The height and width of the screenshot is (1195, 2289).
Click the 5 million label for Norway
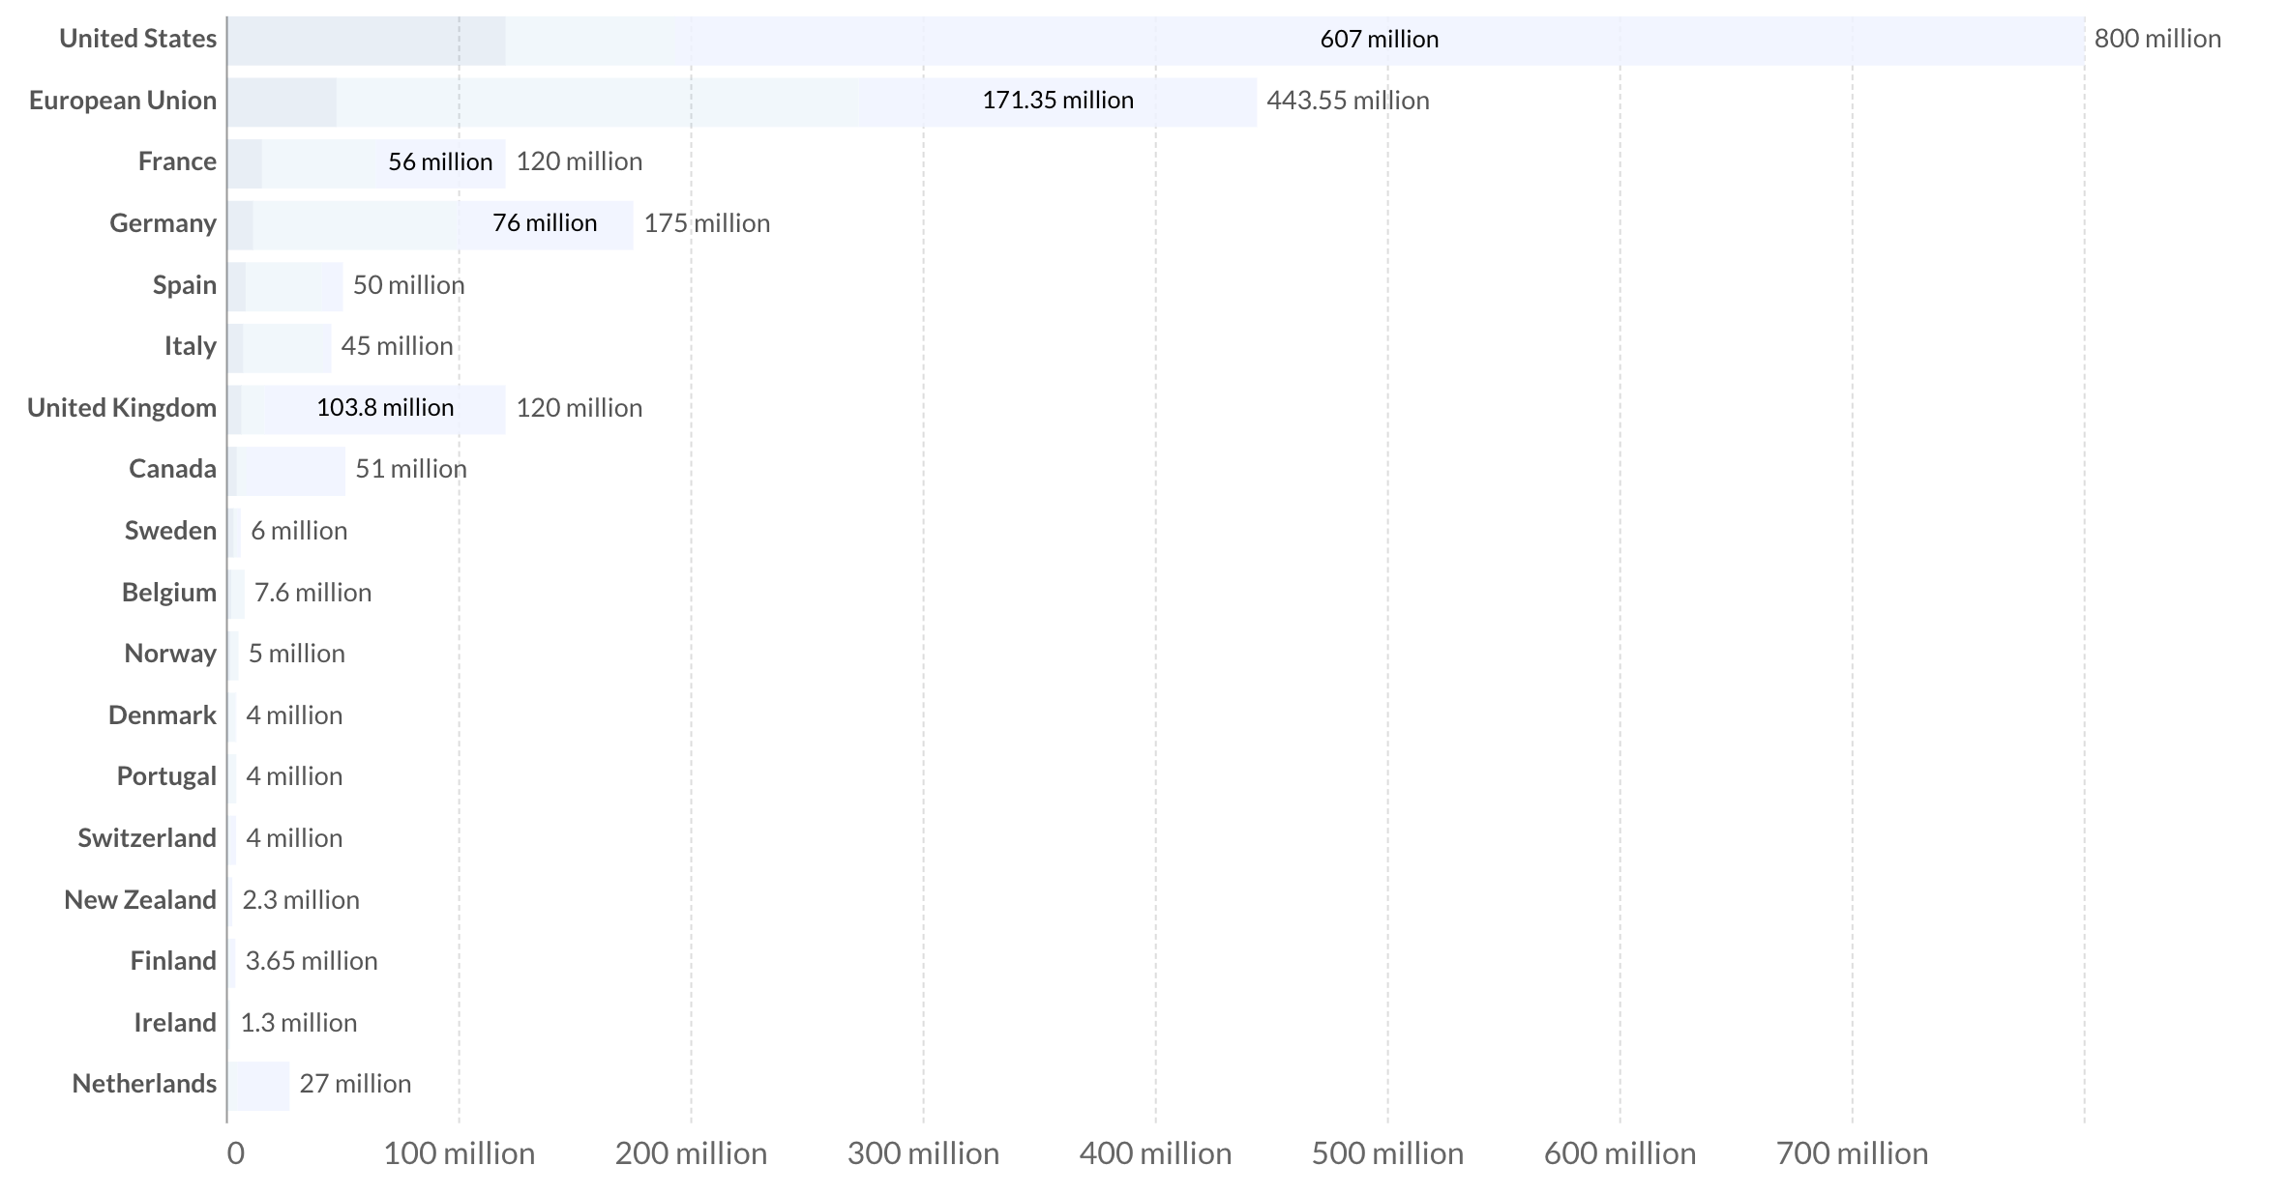click(x=297, y=654)
